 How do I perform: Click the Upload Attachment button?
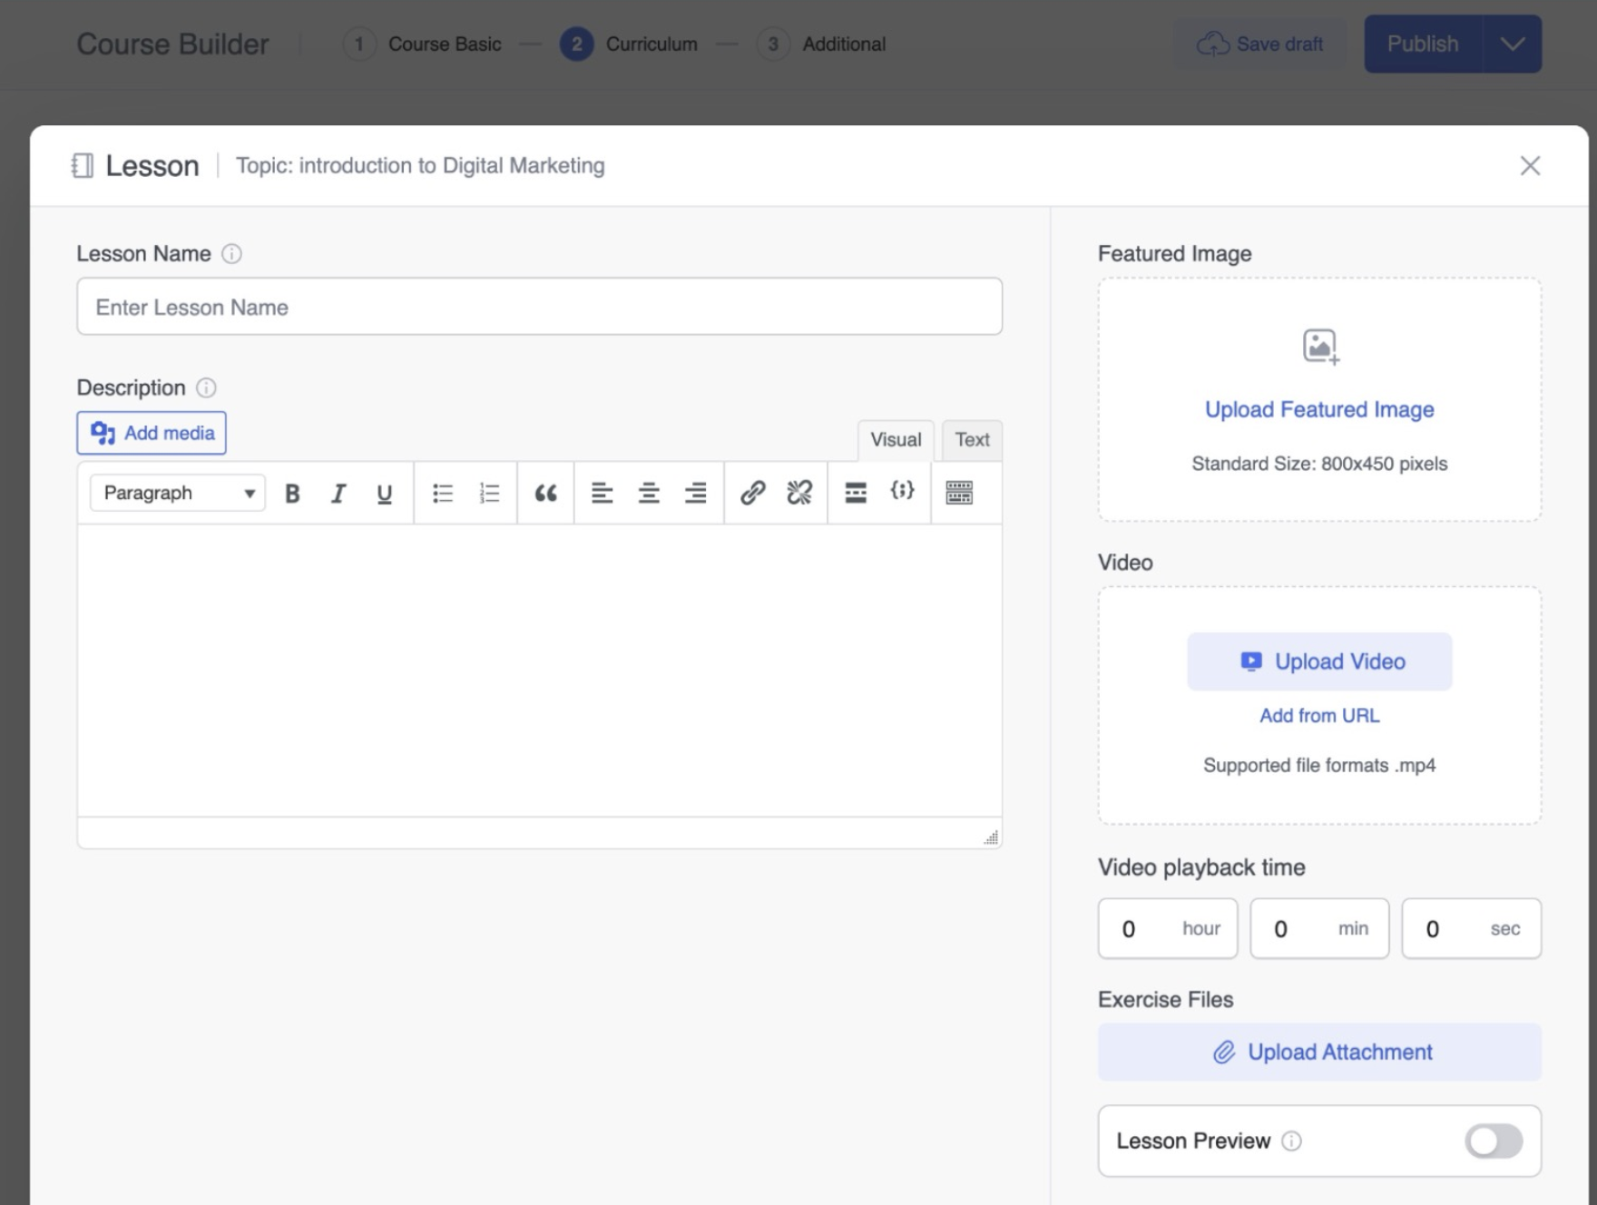[1319, 1052]
